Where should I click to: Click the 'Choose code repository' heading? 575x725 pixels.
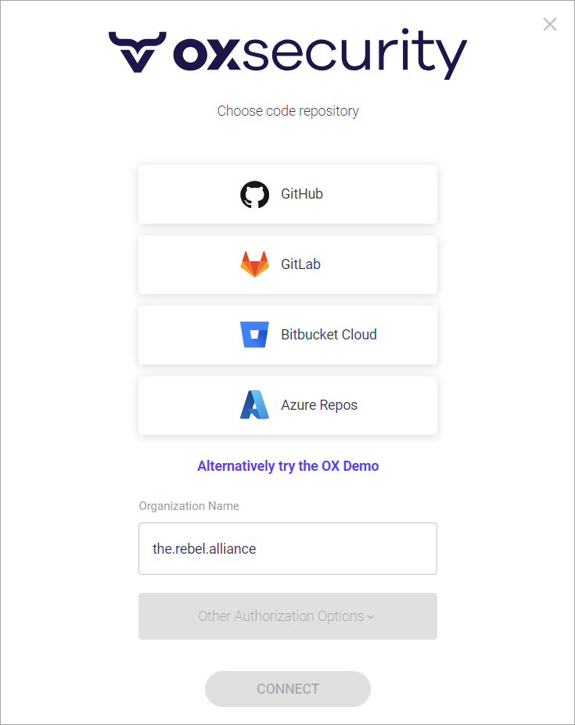click(288, 111)
